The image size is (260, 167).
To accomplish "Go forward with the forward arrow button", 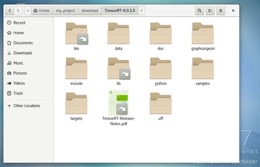I will (x=18, y=11).
